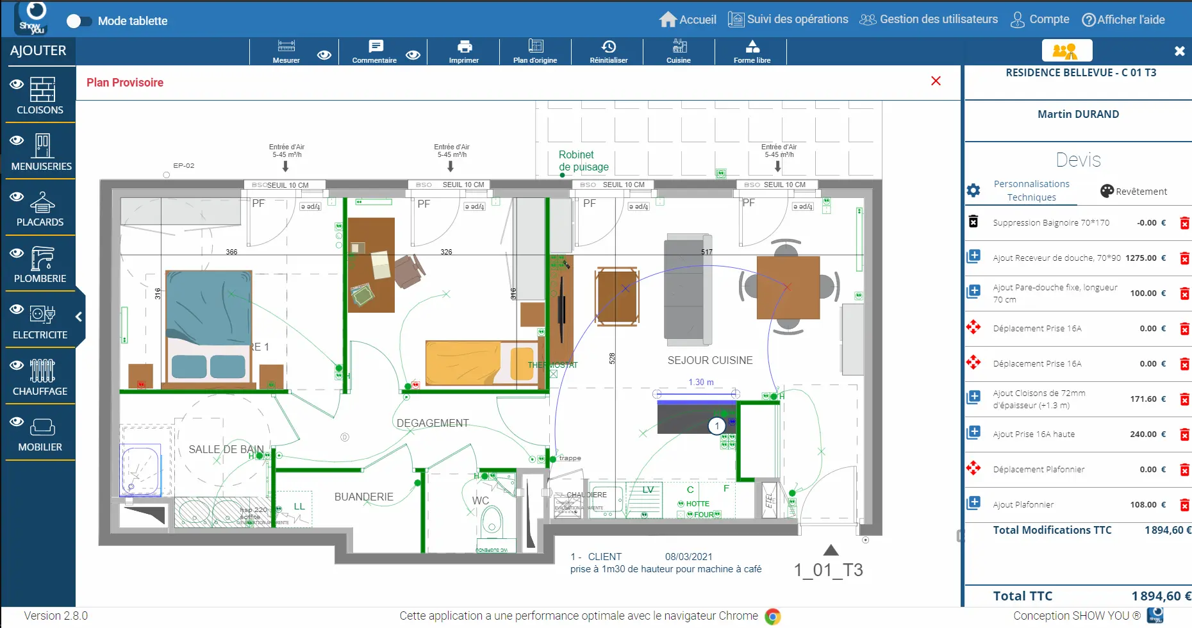Open Suivi des opérations
Image resolution: width=1192 pixels, height=628 pixels.
click(788, 20)
